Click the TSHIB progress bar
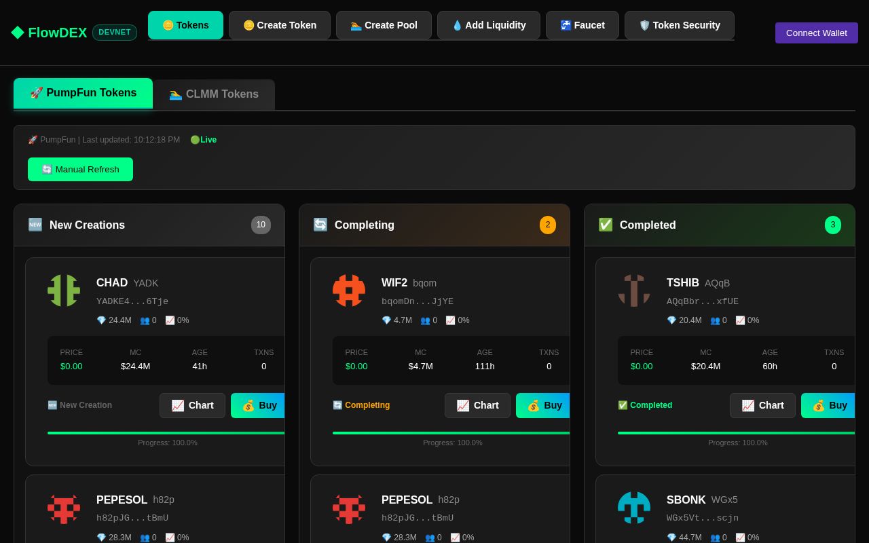The height and width of the screenshot is (543, 869). point(737,433)
